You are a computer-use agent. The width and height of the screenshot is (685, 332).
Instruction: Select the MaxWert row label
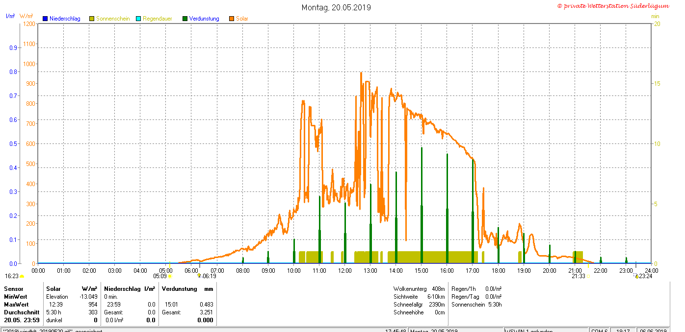click(x=17, y=305)
